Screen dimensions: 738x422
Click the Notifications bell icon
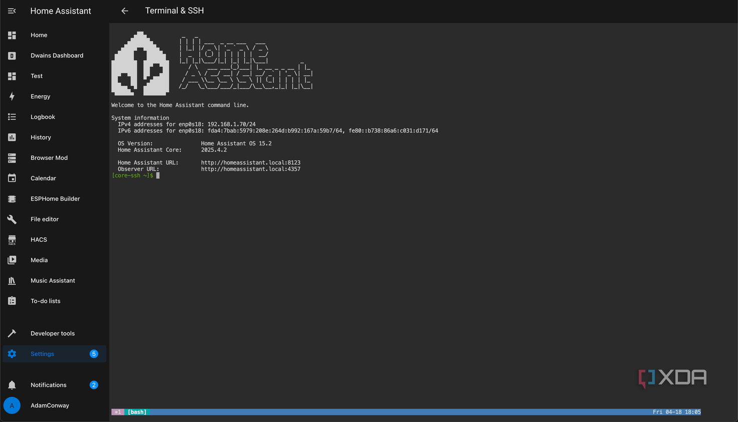(x=12, y=385)
